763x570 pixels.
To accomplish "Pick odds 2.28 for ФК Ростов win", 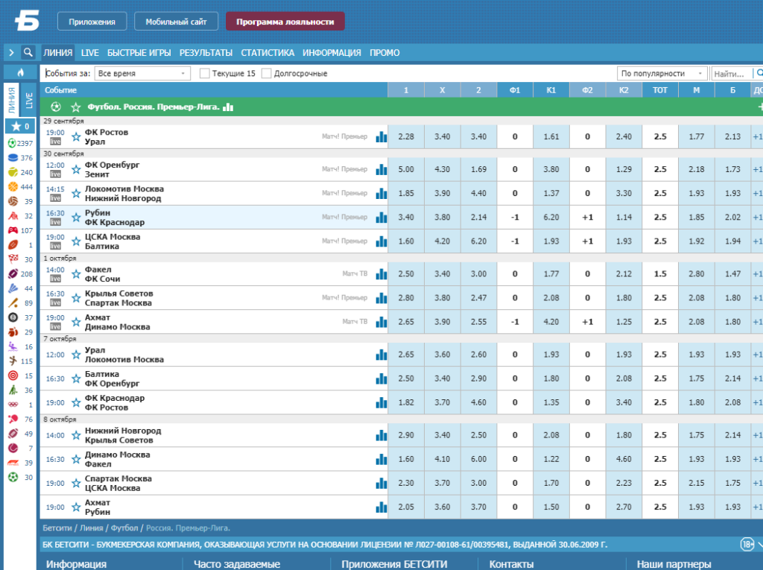I will 406,137.
